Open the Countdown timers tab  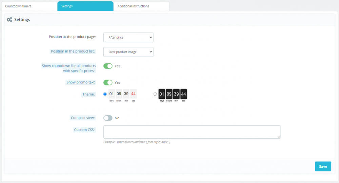[x=29, y=6]
